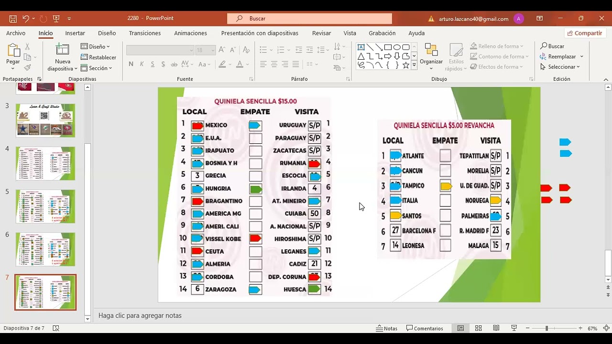Justify text in paragraph group
Screen dimensions: 612x344
click(295, 64)
